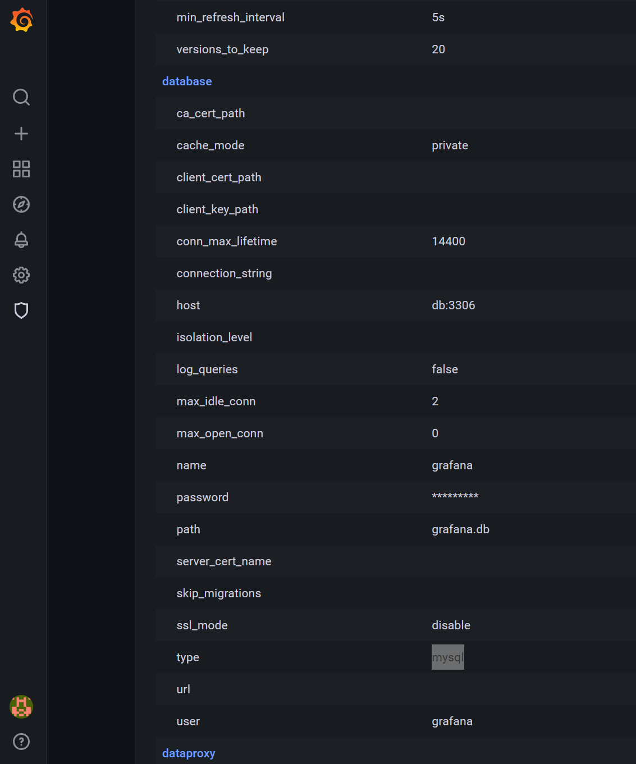Click the Create plus icon

[x=21, y=134]
